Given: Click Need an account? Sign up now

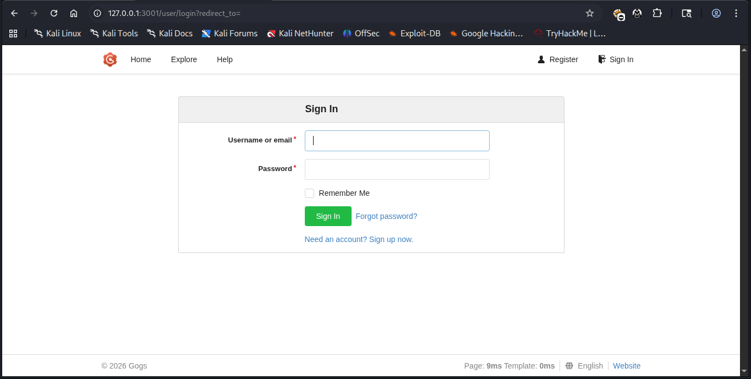Looking at the screenshot, I should point(359,239).
